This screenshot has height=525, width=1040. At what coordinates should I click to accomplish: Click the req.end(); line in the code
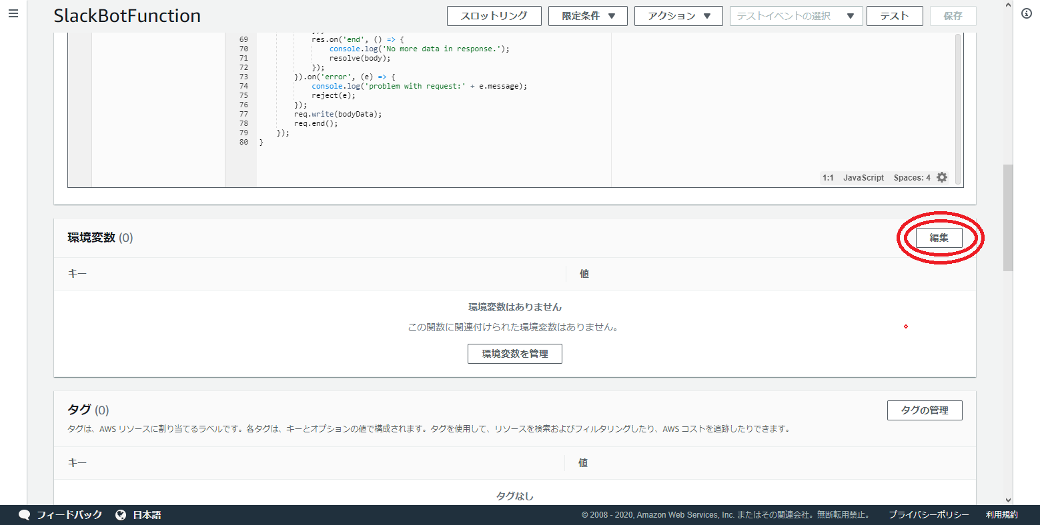click(x=316, y=123)
